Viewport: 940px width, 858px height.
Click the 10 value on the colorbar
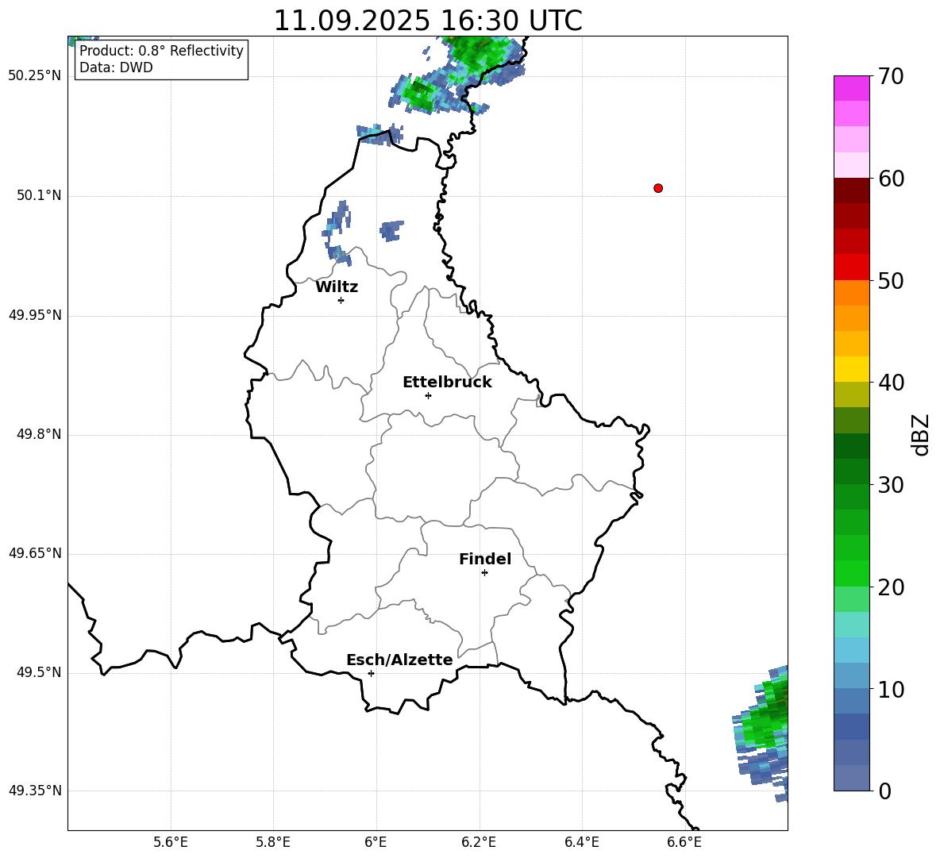pos(891,690)
